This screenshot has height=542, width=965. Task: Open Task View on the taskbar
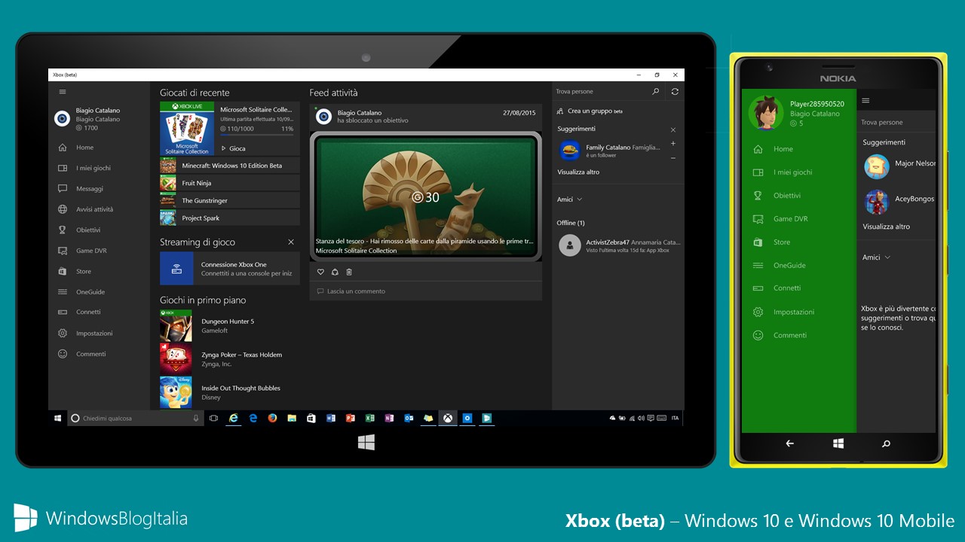pos(213,418)
